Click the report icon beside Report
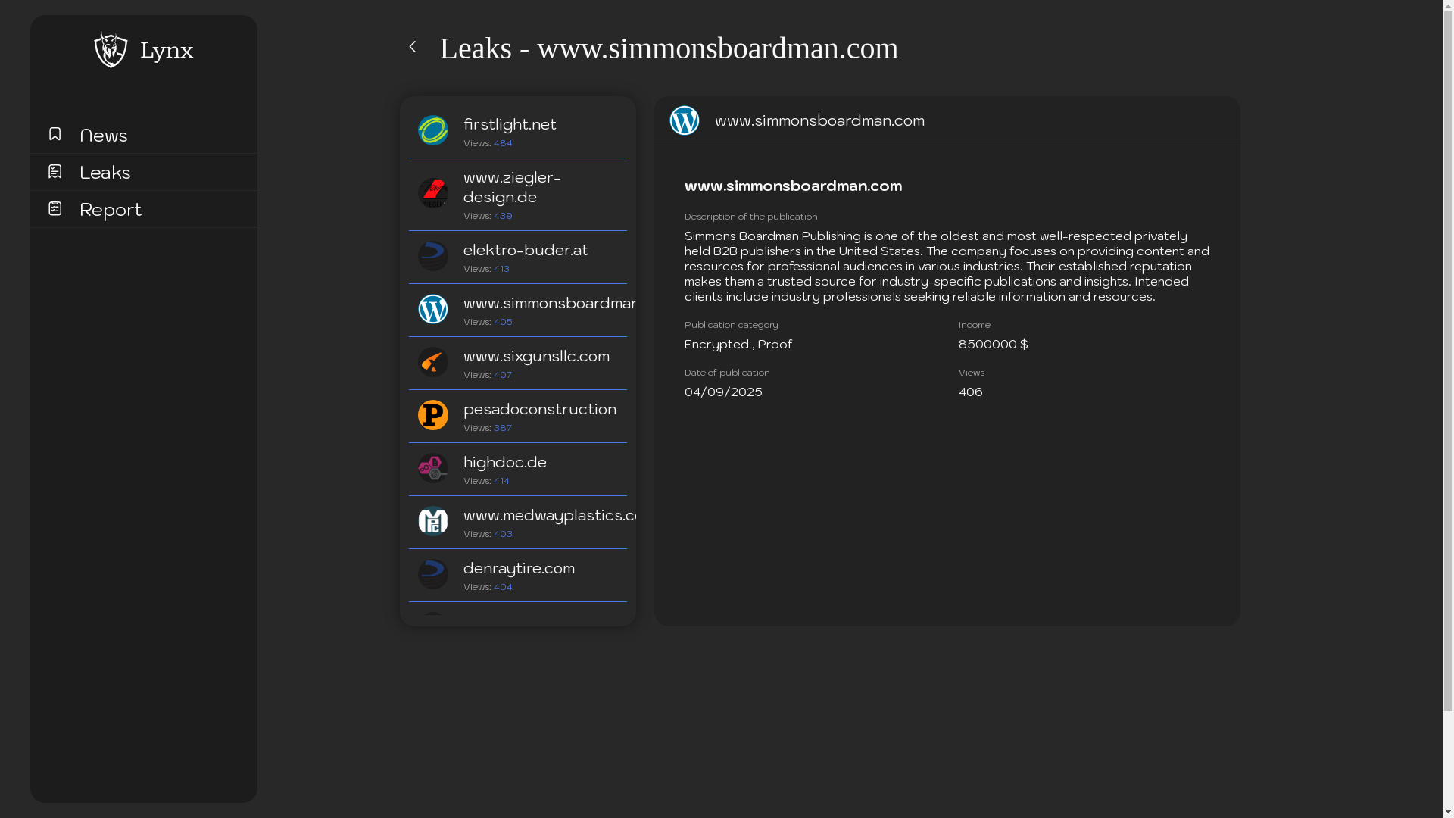The width and height of the screenshot is (1454, 818). click(55, 208)
